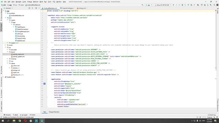
Task: Open the user avatar icon at toolbar end
Action: click(x=217, y=5)
